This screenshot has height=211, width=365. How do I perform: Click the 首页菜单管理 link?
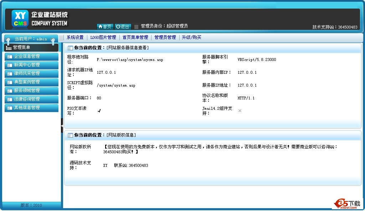coord(135,37)
